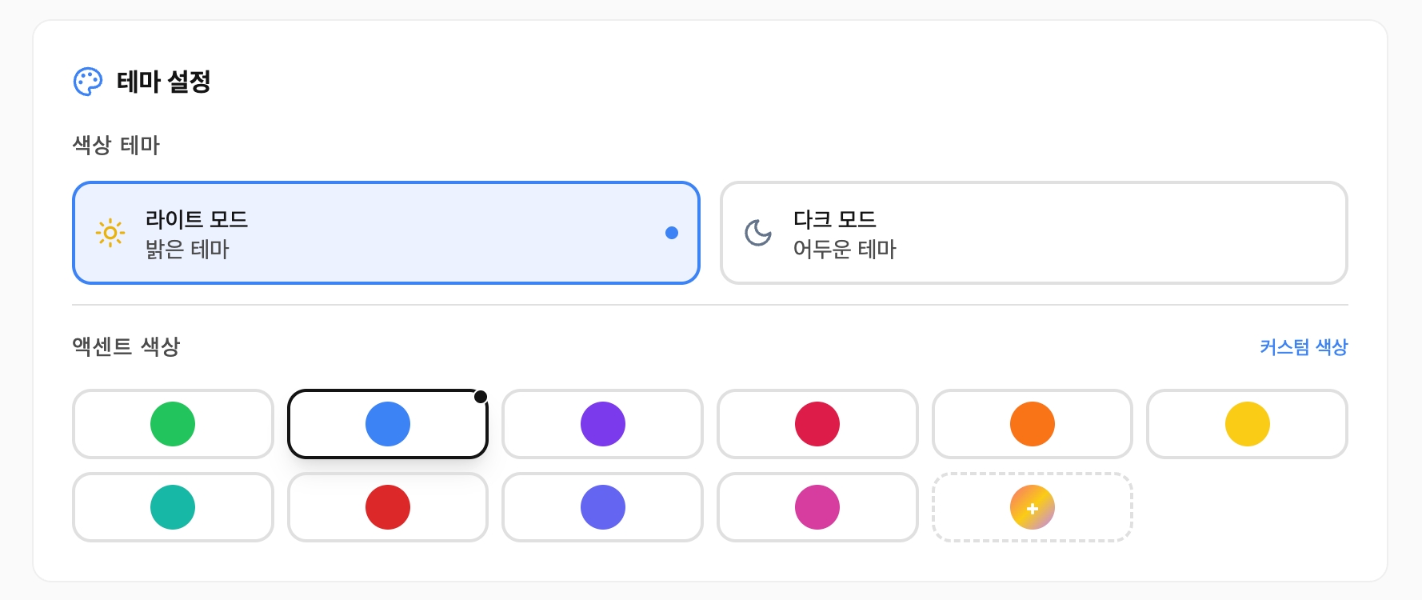Click the moon icon in the dark mode card

tap(757, 233)
